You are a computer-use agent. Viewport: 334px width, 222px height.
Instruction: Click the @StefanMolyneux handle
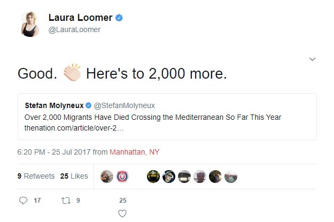click(125, 105)
